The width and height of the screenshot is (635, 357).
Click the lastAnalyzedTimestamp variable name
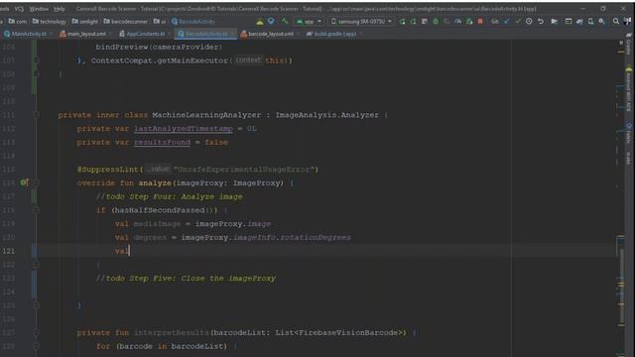pos(184,129)
